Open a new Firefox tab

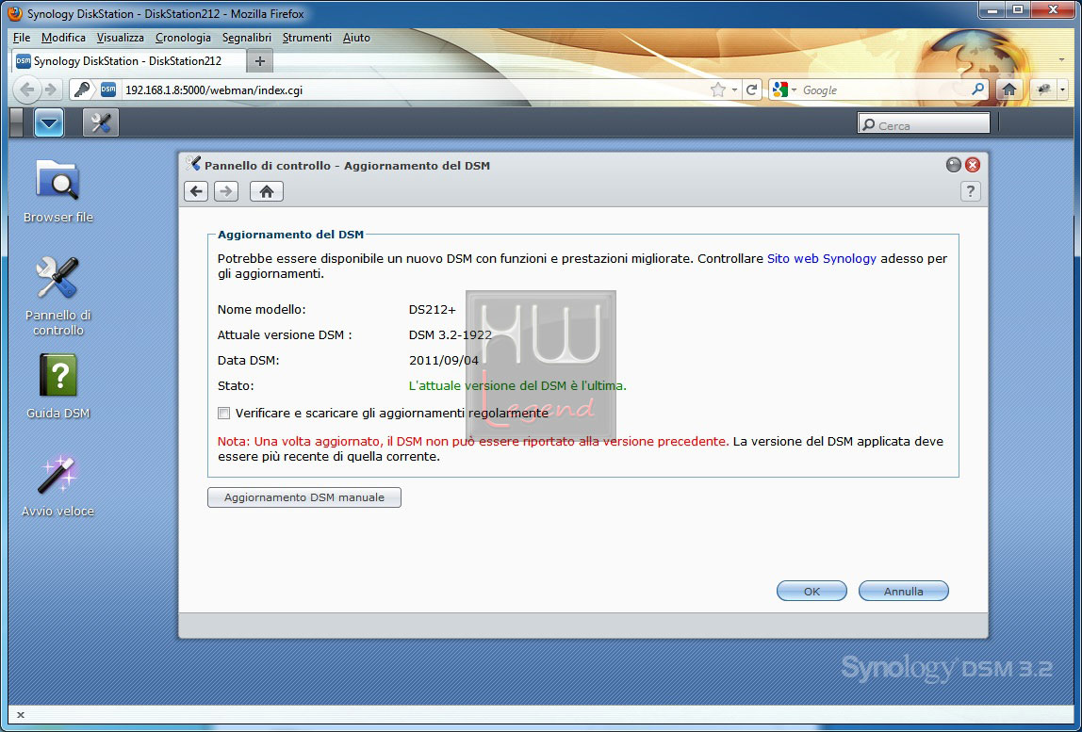click(x=260, y=60)
